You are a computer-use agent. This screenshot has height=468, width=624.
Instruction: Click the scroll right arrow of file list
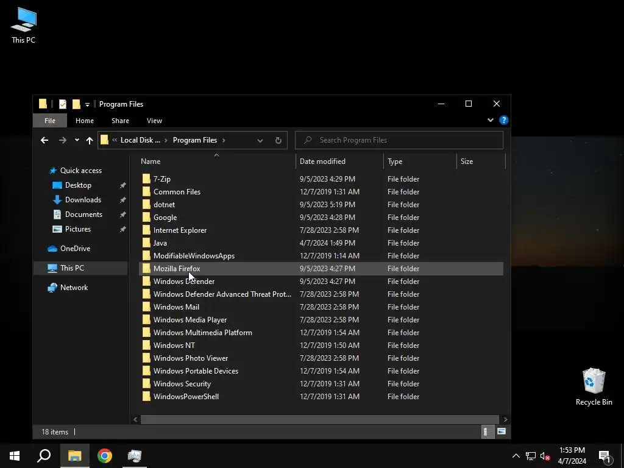coord(505,419)
